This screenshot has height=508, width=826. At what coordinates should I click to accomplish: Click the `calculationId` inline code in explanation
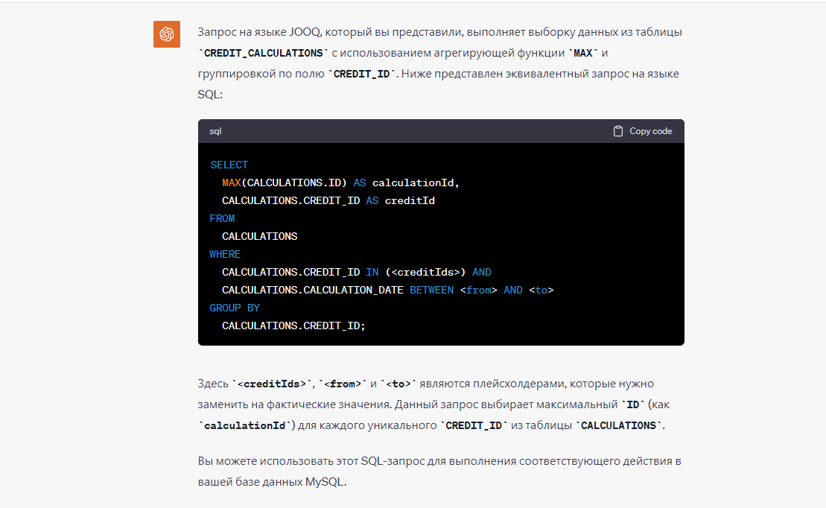click(244, 426)
